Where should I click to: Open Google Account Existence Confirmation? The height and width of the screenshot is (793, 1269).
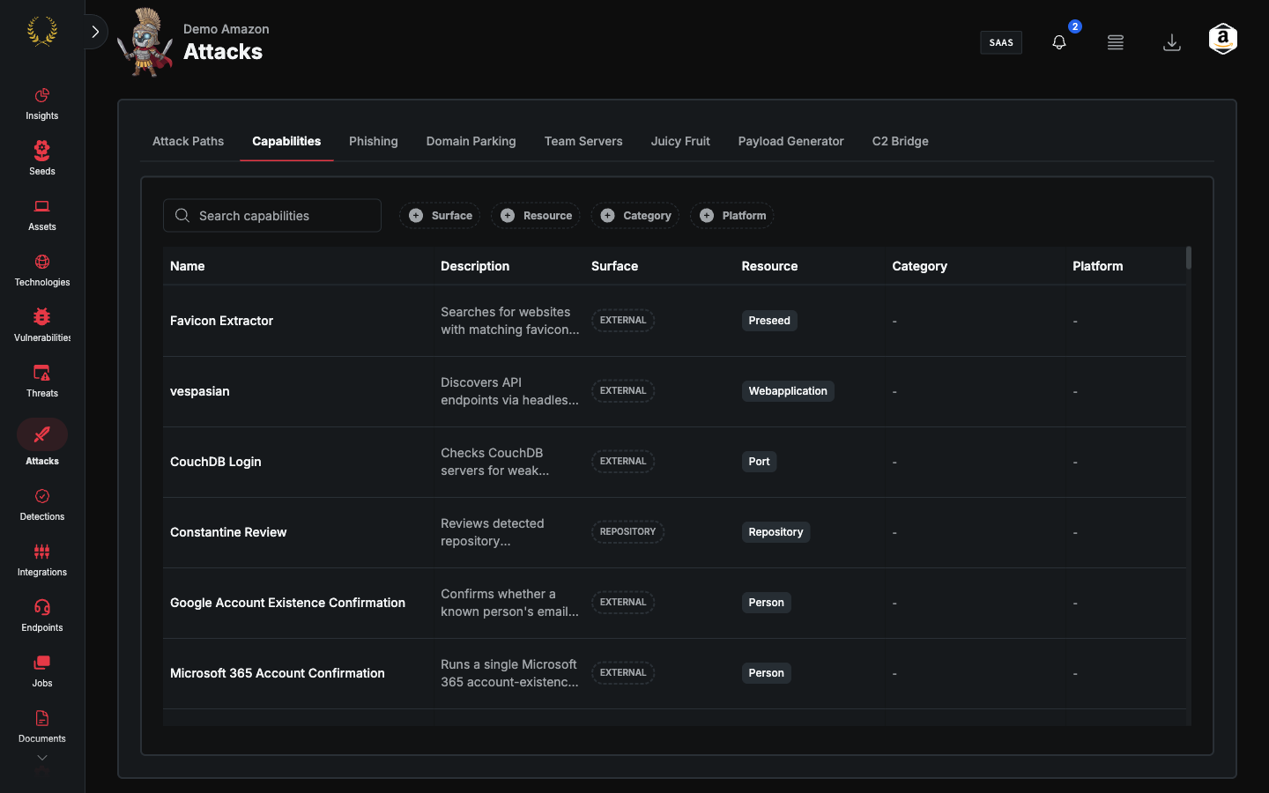(x=287, y=603)
